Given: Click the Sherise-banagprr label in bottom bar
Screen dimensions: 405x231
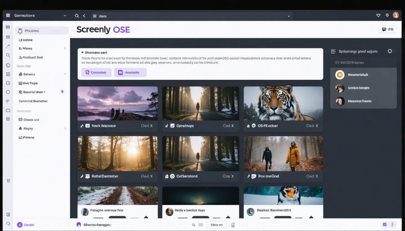Looking at the screenshot, I should point(97,225).
